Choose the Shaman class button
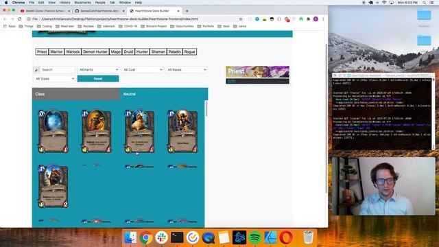 click(158, 52)
